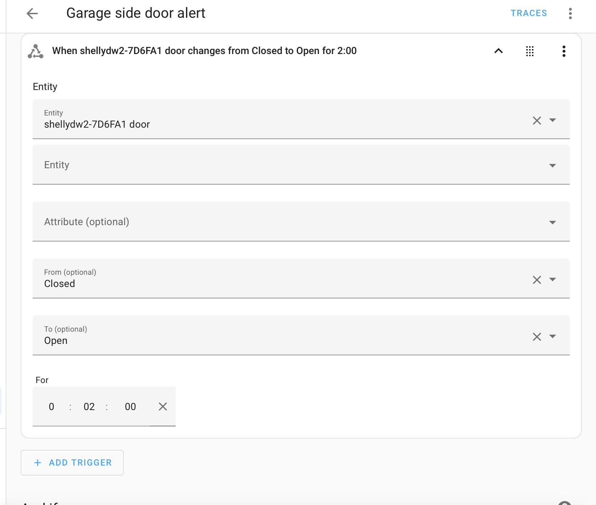Open the Traces view
Image resolution: width=596 pixels, height=505 pixels.
click(x=528, y=13)
